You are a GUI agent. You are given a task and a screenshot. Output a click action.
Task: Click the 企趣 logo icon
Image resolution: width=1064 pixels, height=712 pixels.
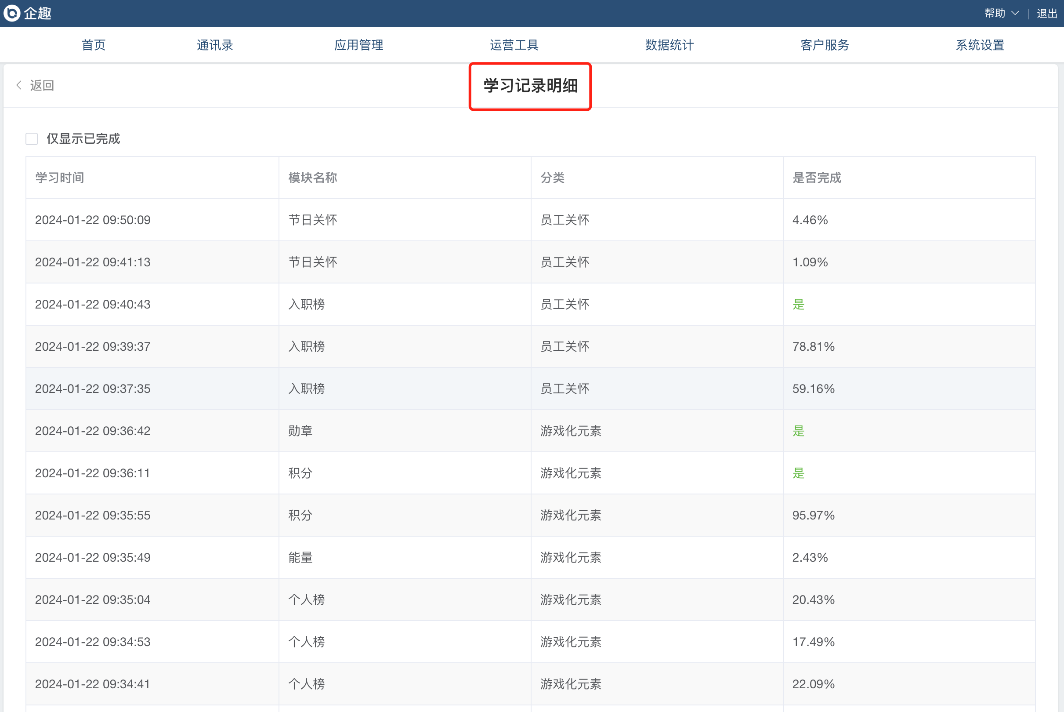pyautogui.click(x=12, y=13)
